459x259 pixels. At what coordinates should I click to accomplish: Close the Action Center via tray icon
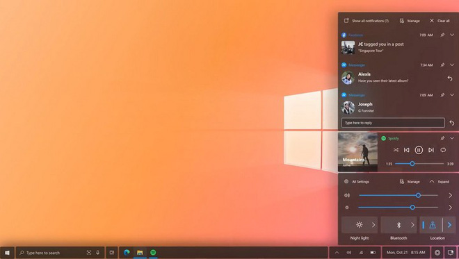(451, 253)
